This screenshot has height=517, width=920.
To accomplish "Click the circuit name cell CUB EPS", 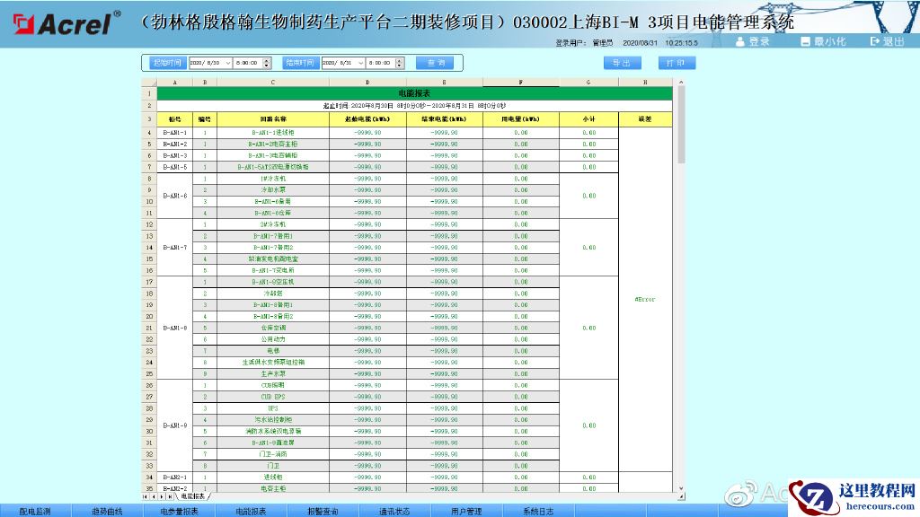I will (x=273, y=397).
